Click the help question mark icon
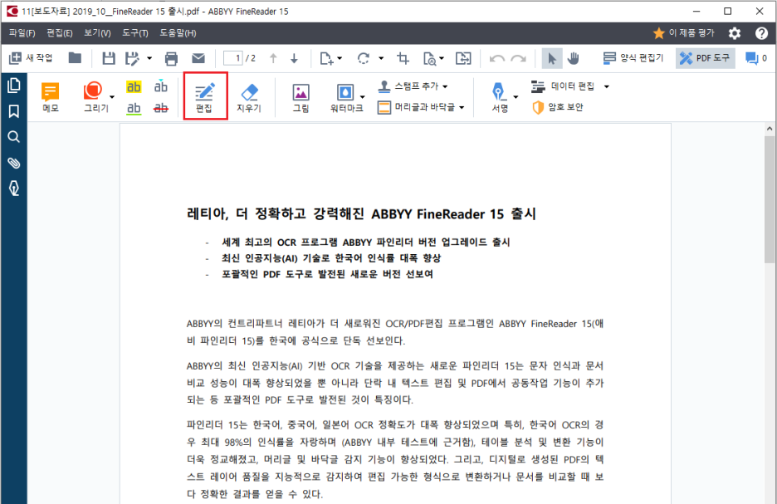Image resolution: width=777 pixels, height=504 pixels. pyautogui.click(x=761, y=33)
